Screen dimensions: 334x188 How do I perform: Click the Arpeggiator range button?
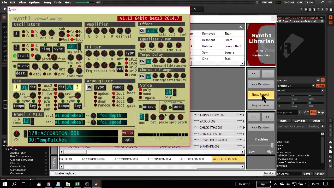[x=118, y=87]
